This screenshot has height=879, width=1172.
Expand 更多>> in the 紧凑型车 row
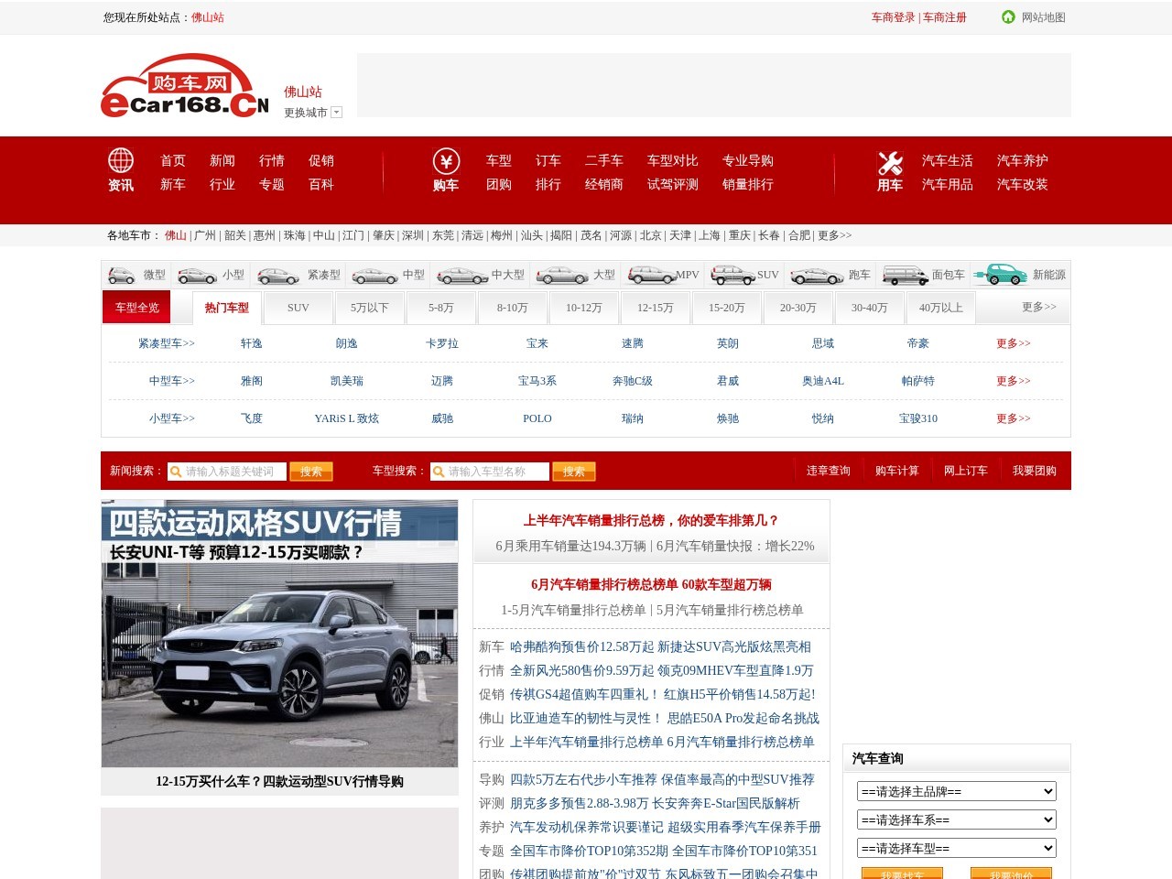coord(1014,343)
